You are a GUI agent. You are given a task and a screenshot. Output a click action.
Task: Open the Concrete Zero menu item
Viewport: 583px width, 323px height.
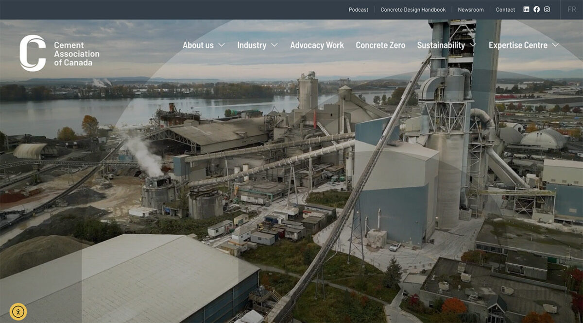[x=380, y=45]
